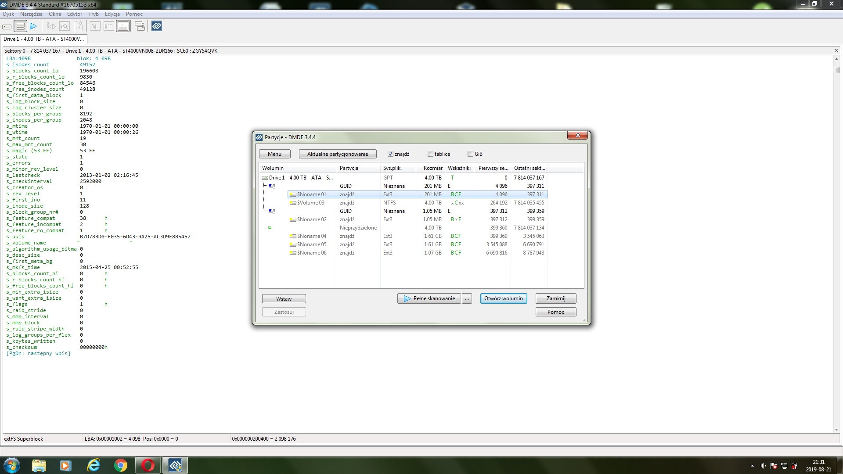Click the vertical scrollbar thumb of editor

coord(836,70)
